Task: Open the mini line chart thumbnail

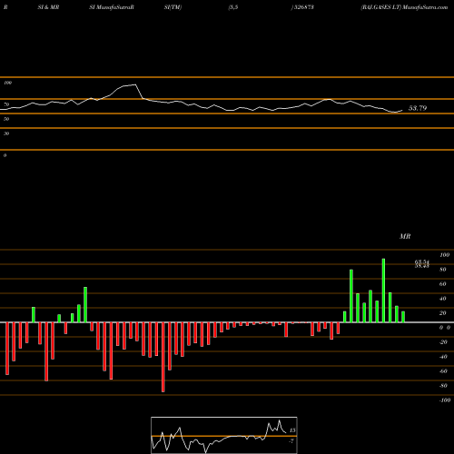Action: [224, 435]
